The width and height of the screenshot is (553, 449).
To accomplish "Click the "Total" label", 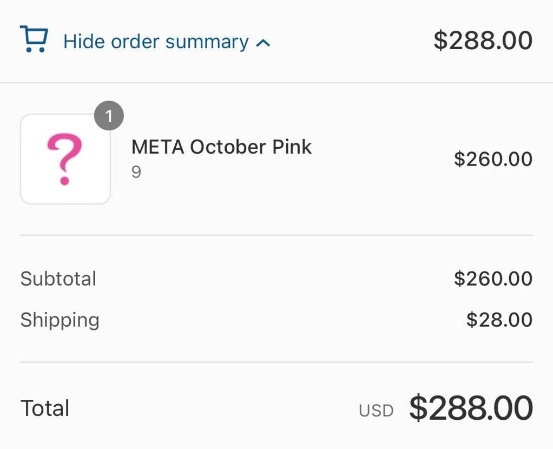I will [45, 408].
